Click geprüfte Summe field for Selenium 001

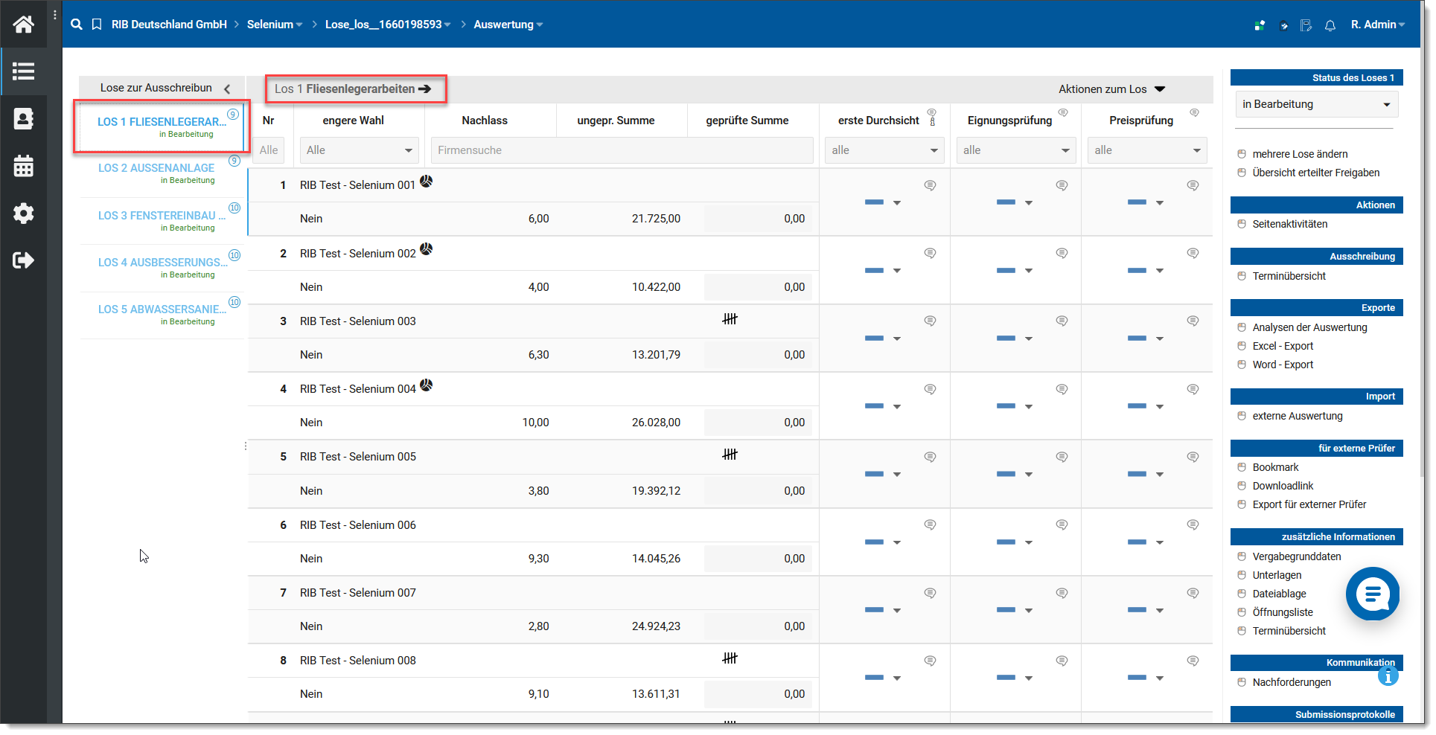[758, 219]
